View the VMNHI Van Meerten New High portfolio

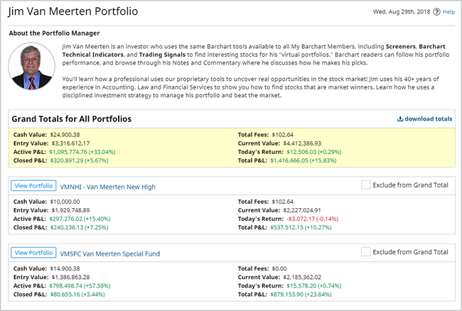[x=33, y=185]
